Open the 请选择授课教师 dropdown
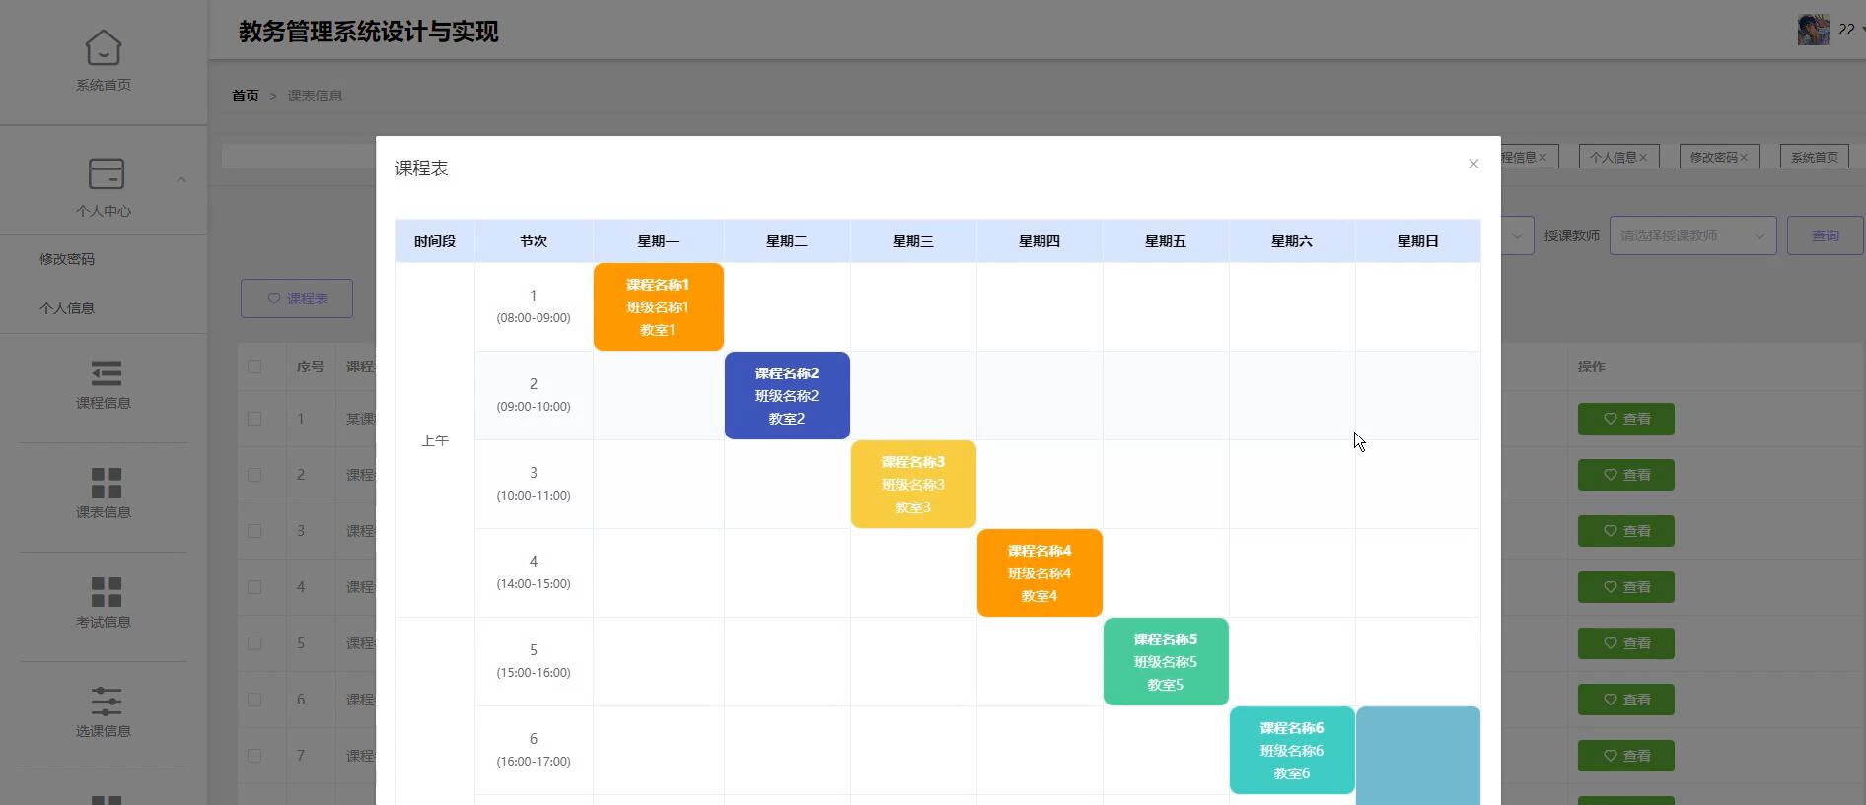This screenshot has height=805, width=1866. 1692,235
